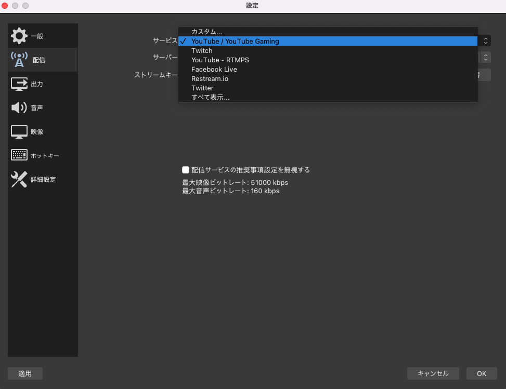Click the ストリームキー label
Screen dimensions: 506x389
[x=156, y=75]
